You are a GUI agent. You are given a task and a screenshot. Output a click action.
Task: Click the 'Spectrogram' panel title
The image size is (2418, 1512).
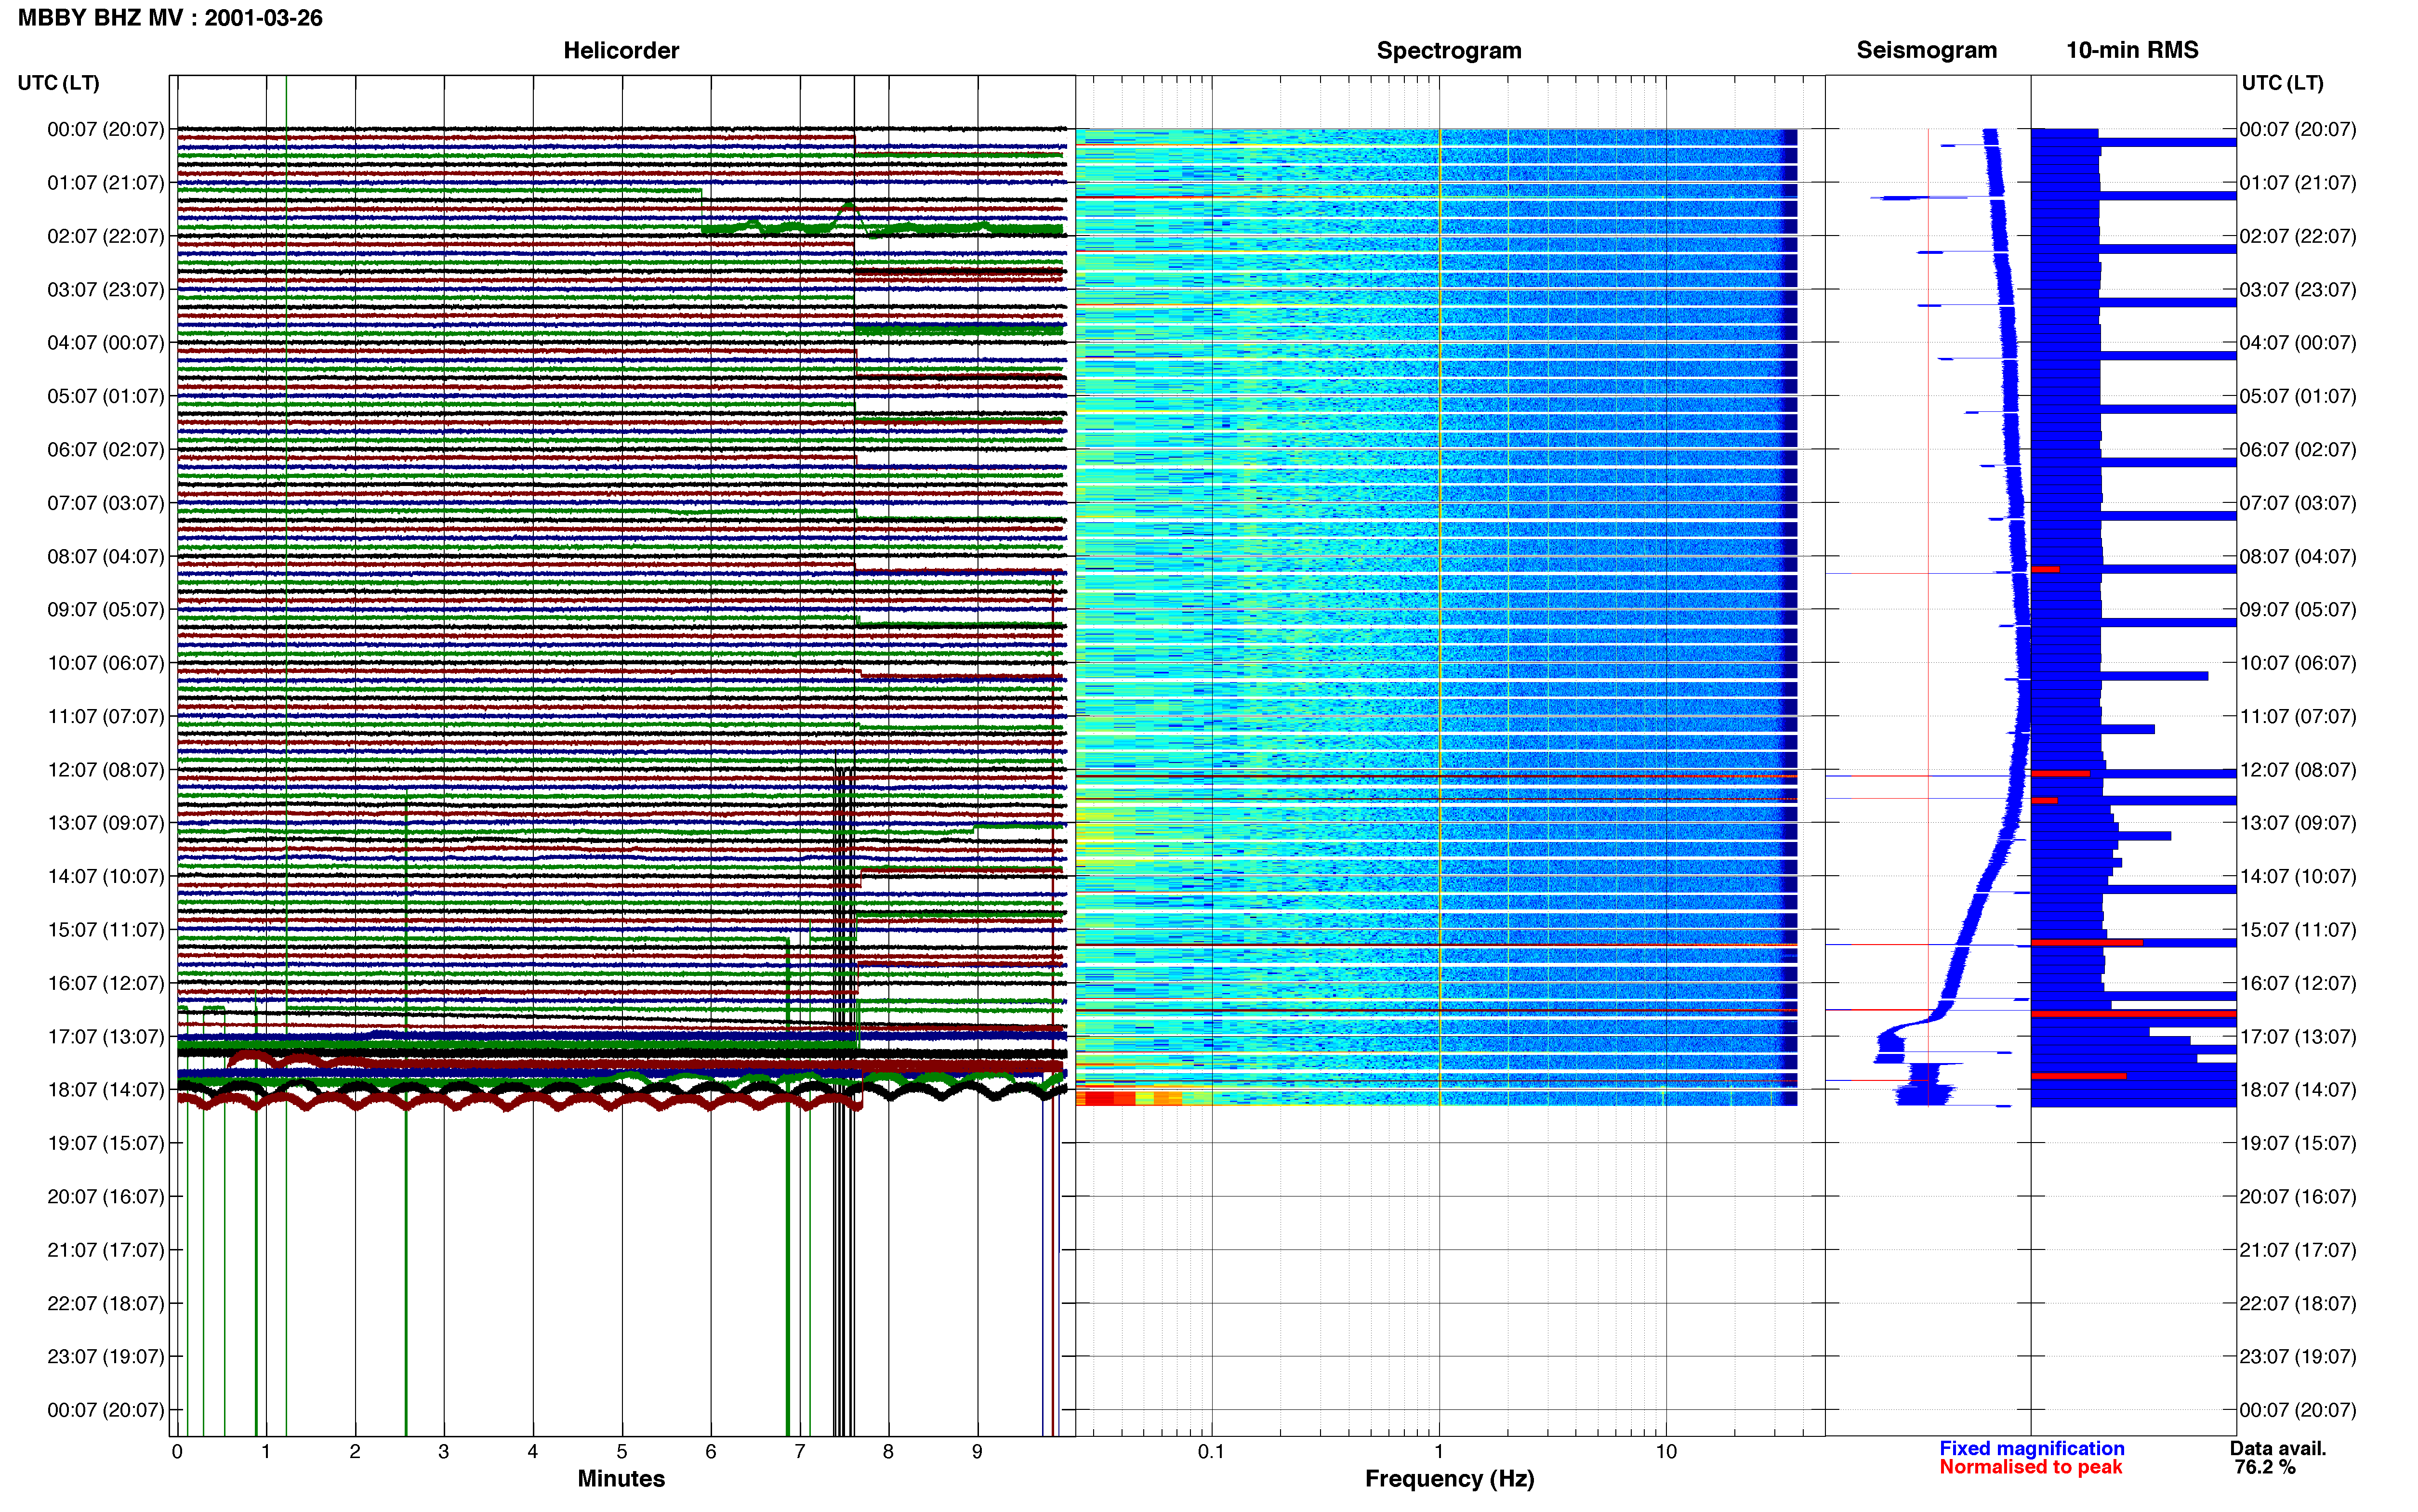1449,50
